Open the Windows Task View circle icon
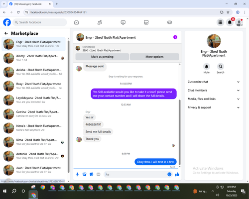Screen dimensions: 249x199 tap(23, 191)
